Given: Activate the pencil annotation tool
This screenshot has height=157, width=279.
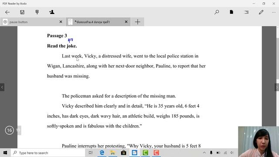Looking at the screenshot, I should pos(261,12).
